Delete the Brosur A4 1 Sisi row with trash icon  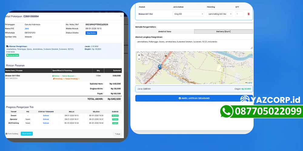click(x=248, y=14)
